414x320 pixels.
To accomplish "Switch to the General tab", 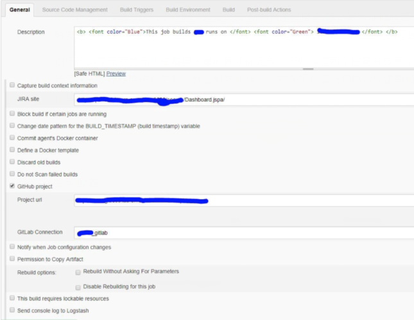I will pyautogui.click(x=19, y=10).
